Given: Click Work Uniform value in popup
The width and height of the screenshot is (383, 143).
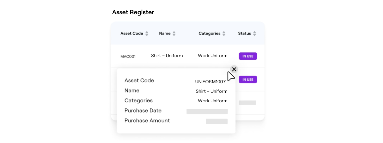Looking at the screenshot, I should [x=213, y=101].
